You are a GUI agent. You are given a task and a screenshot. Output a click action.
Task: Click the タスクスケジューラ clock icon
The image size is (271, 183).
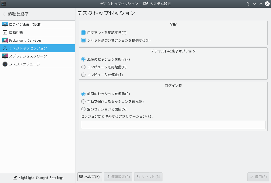pyautogui.click(x=5, y=64)
